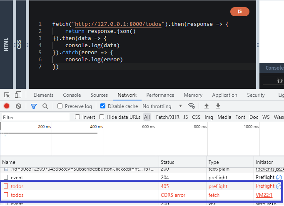Sort requests by Initiator column header
The width and height of the screenshot is (284, 206).
pos(269,162)
